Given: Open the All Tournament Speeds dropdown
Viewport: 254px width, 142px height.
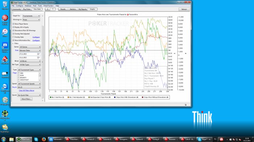Looking at the screenshot, I should 29,84.
